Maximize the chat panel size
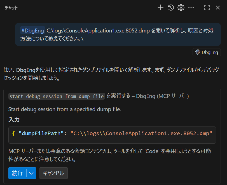 [207, 8]
